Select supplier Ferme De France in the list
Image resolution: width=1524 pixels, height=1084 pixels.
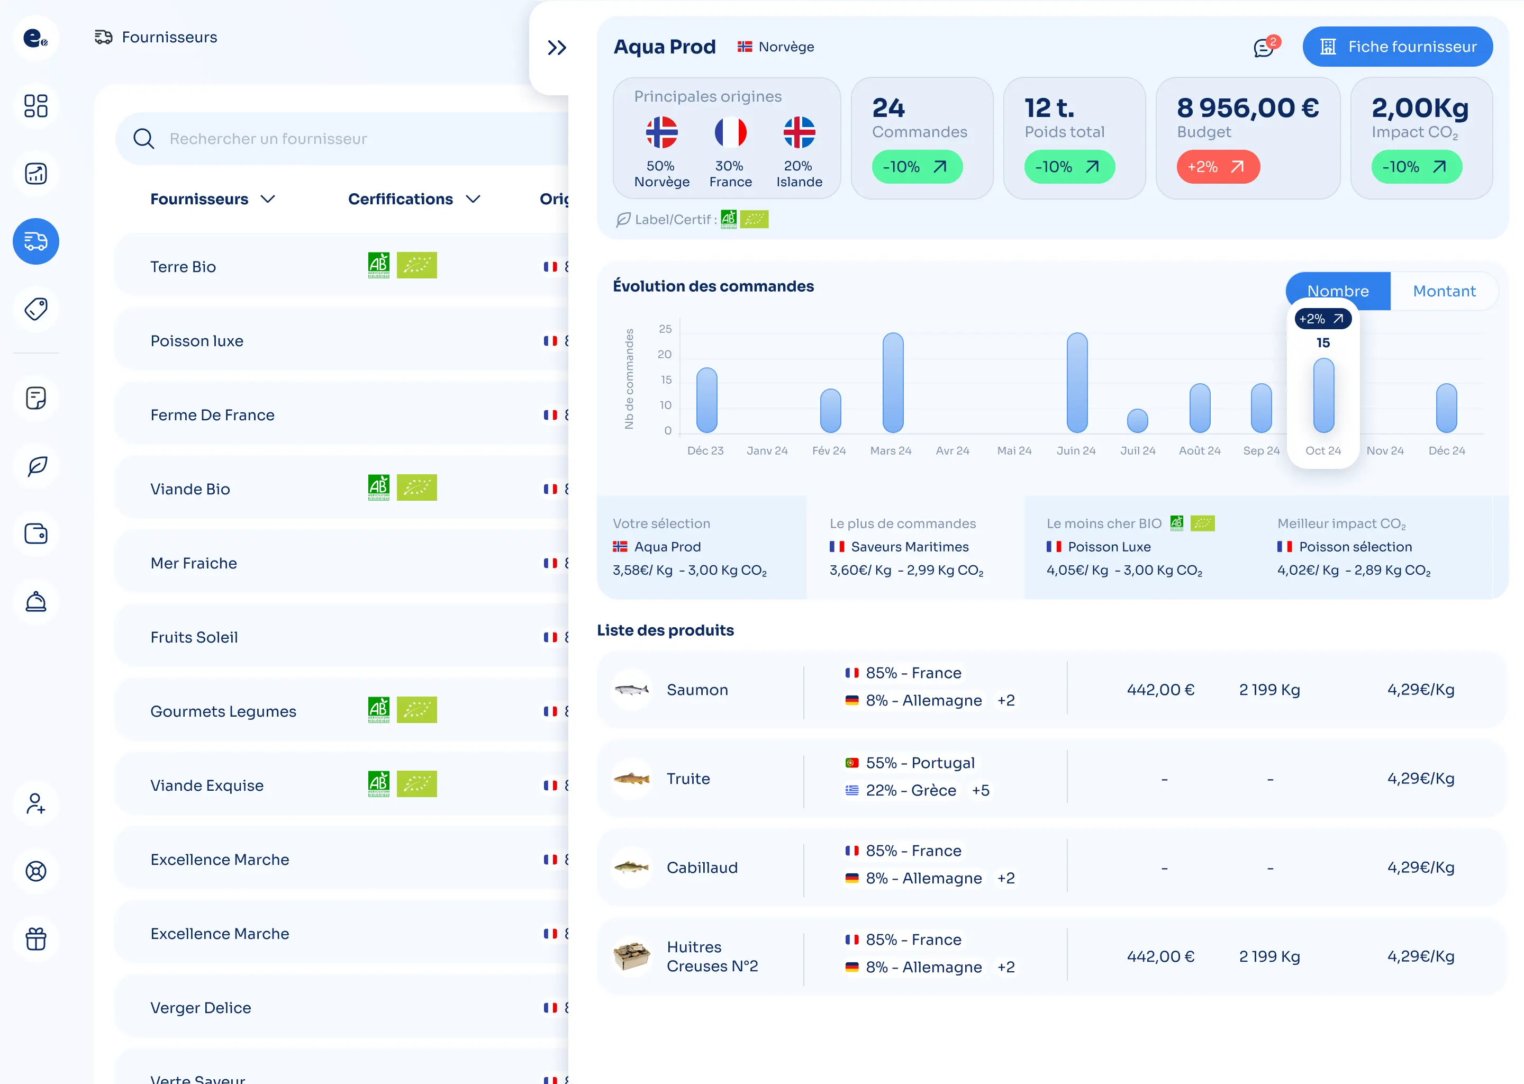[342, 414]
